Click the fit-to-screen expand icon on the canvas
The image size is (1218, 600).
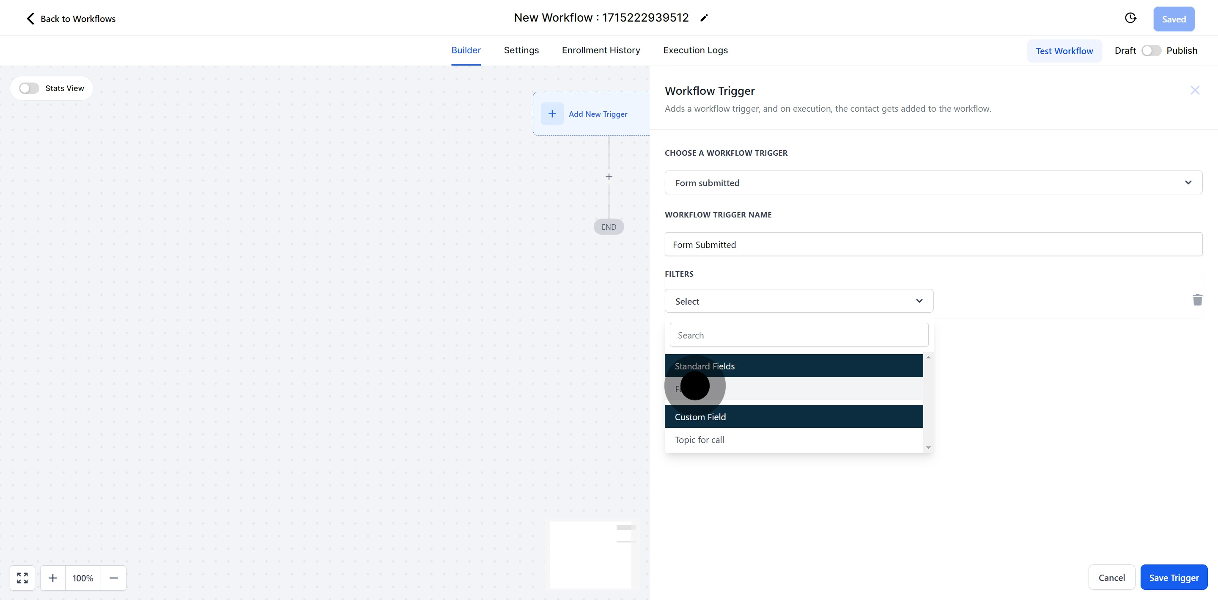point(22,578)
